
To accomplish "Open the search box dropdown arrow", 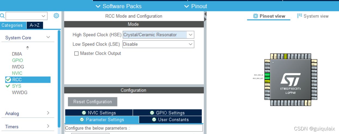I will (44, 16).
